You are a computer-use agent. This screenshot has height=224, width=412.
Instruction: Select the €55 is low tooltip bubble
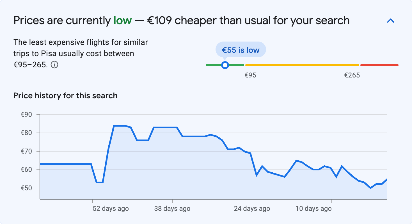[x=241, y=49]
